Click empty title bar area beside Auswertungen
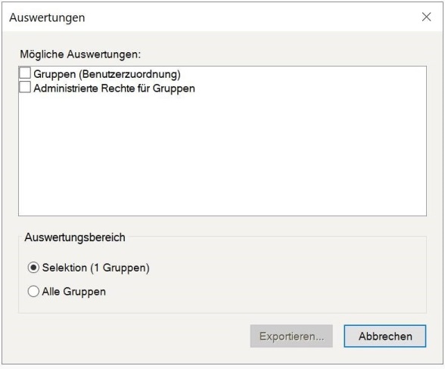445x369 pixels. tap(250, 17)
